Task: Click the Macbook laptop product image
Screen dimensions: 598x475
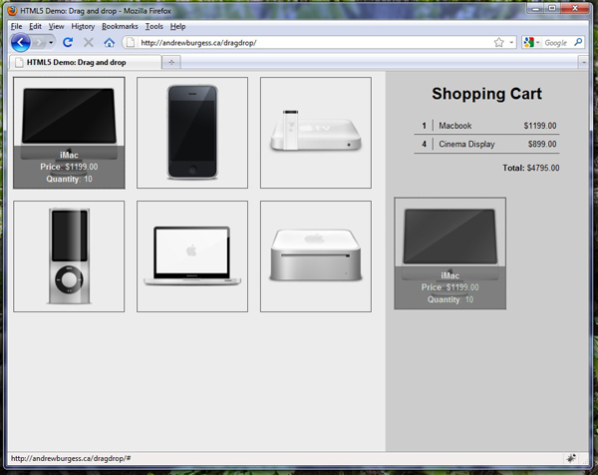Action: 192,256
